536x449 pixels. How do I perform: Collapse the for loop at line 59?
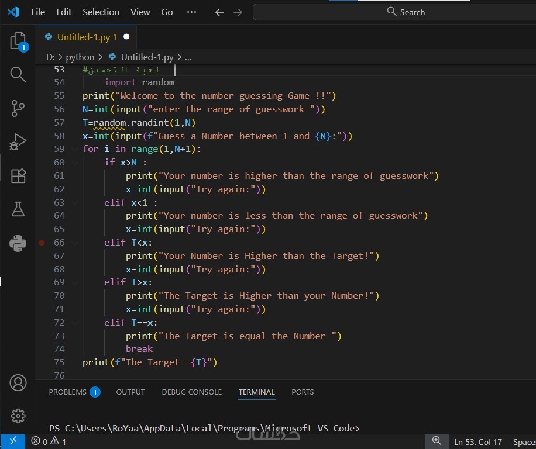(75, 149)
